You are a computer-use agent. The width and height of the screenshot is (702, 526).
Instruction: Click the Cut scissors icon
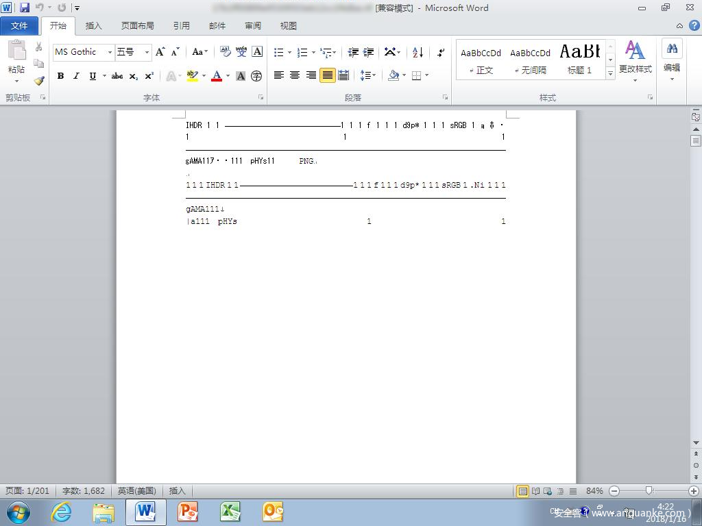click(39, 47)
